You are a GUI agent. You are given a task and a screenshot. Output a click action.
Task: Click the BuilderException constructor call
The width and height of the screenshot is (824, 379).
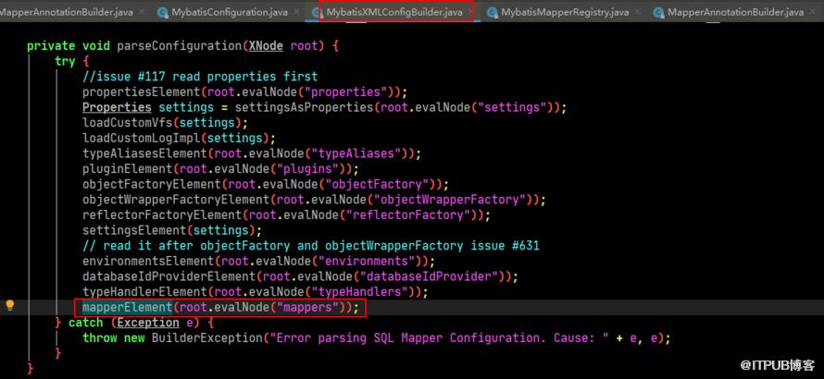click(207, 337)
